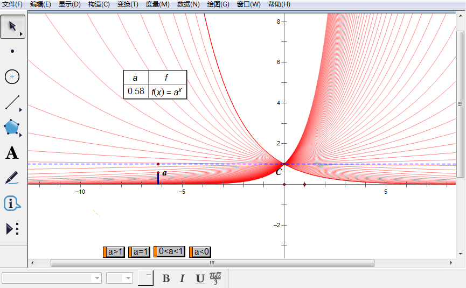Open the font size dropdown
Screen dimensions: 466x288
(x=129, y=278)
